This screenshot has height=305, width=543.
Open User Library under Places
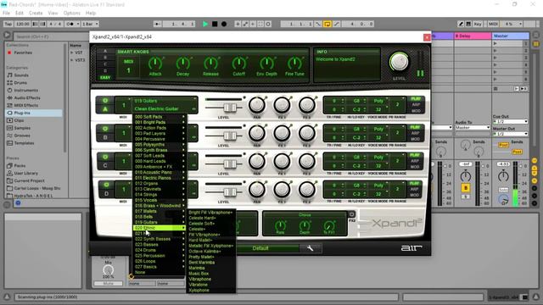[26, 173]
